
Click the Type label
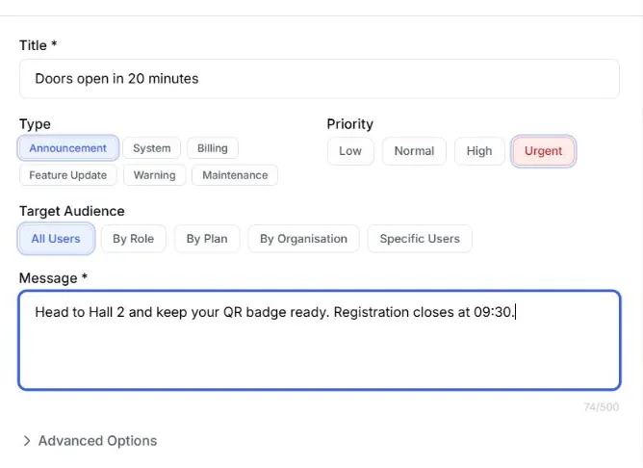35,124
